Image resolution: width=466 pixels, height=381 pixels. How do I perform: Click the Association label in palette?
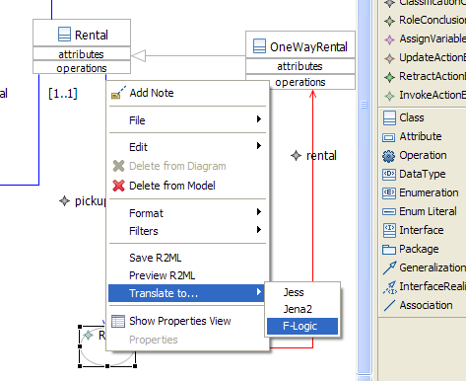pos(426,305)
